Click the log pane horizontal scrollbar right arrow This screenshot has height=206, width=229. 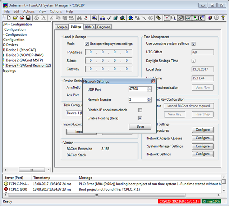click(x=219, y=195)
